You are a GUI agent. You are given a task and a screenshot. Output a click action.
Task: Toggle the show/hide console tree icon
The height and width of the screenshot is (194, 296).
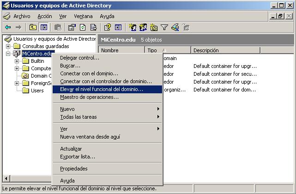(x=44, y=27)
